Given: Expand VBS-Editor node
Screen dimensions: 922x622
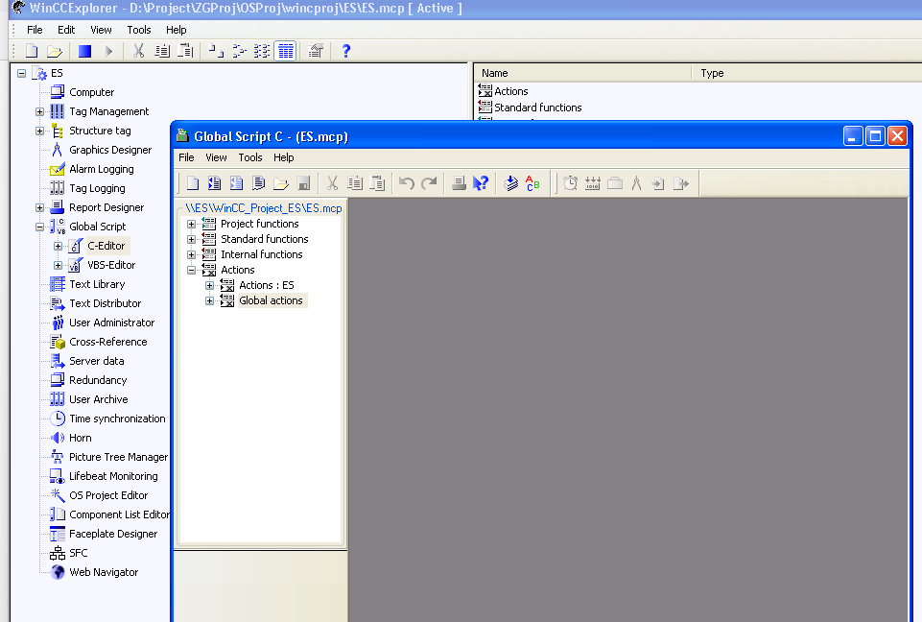Looking at the screenshot, I should pos(58,265).
